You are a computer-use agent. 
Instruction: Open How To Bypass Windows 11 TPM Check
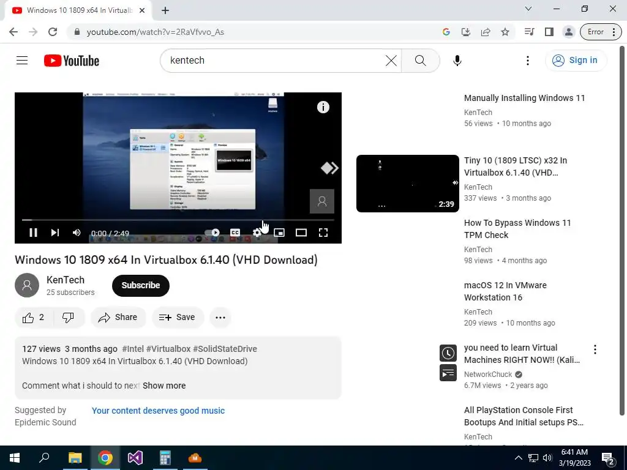pos(517,229)
